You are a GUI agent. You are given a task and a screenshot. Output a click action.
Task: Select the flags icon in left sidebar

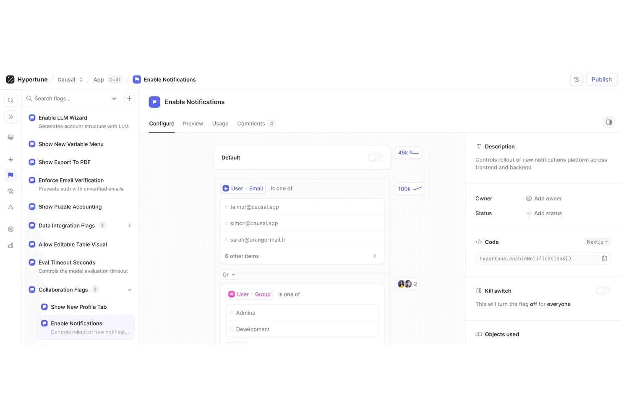(10, 175)
